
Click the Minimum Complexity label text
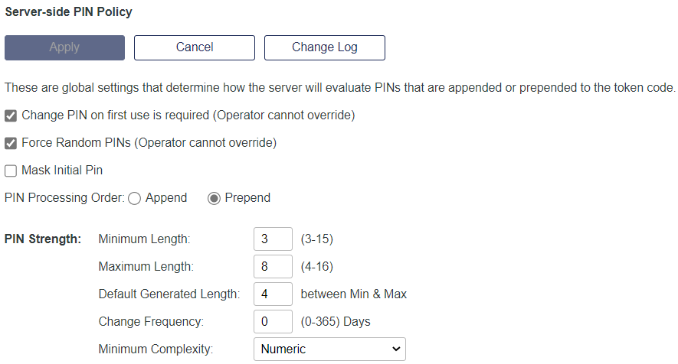(x=156, y=349)
